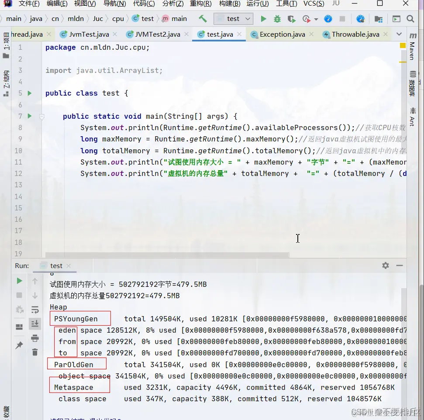Click the search everywhere magnifier
Screen dimensions: 424x420
(x=410, y=19)
